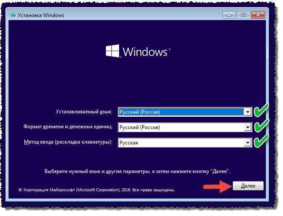Click the Выберите нужный язык instruction text
Image resolution: width=283 pixels, height=216 pixels.
[x=137, y=171]
